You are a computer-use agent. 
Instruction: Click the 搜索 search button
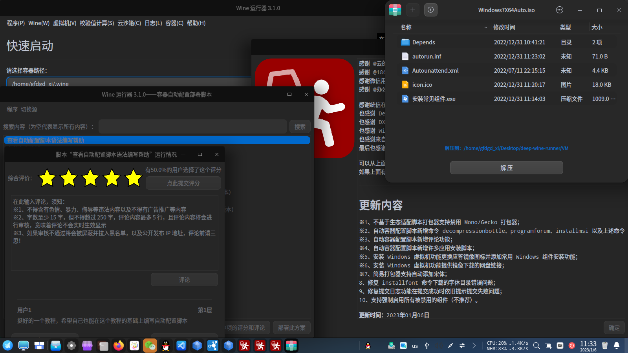tap(300, 126)
